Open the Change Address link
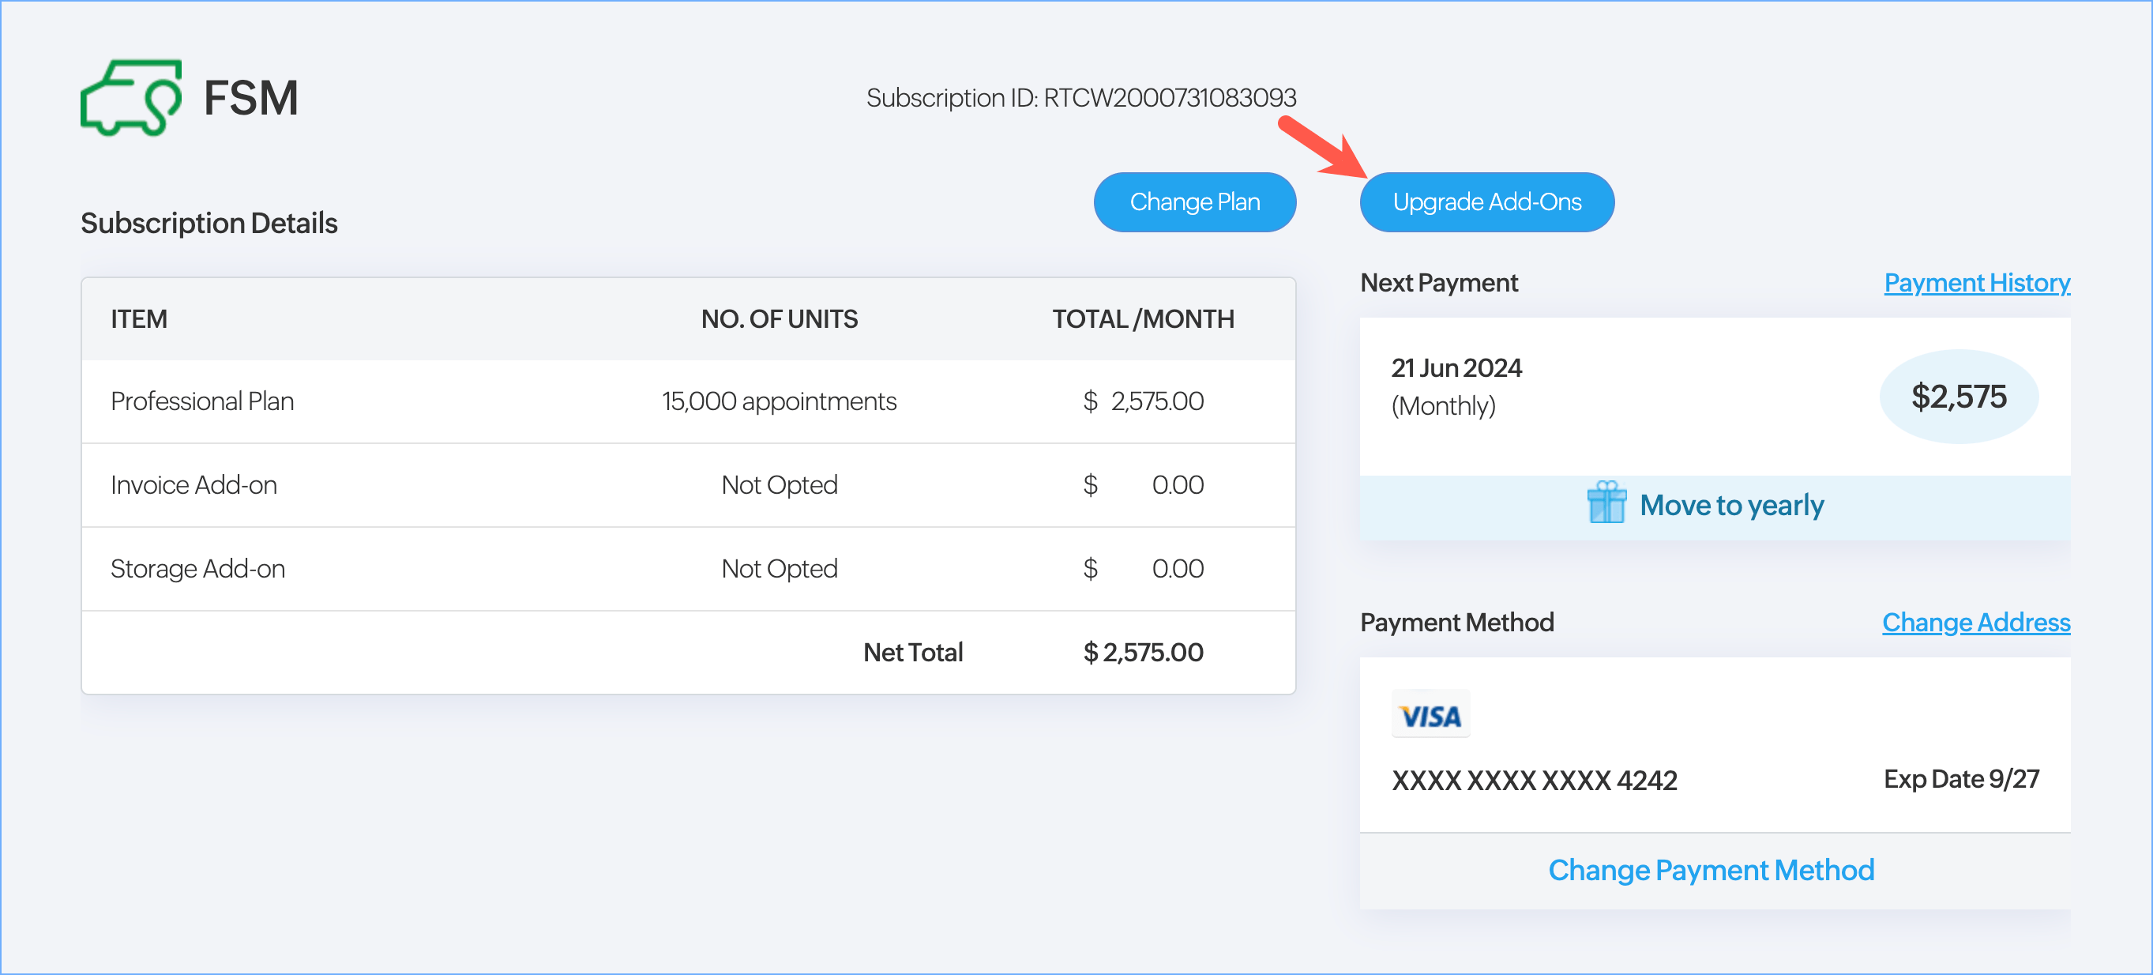Screen dimensions: 2153x975 pos(1975,622)
